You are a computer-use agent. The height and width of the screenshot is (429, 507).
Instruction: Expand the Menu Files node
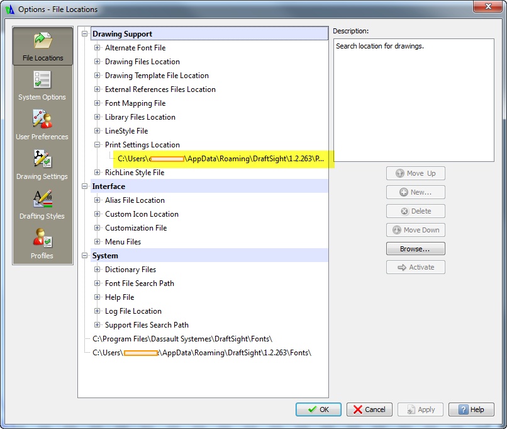(97, 242)
